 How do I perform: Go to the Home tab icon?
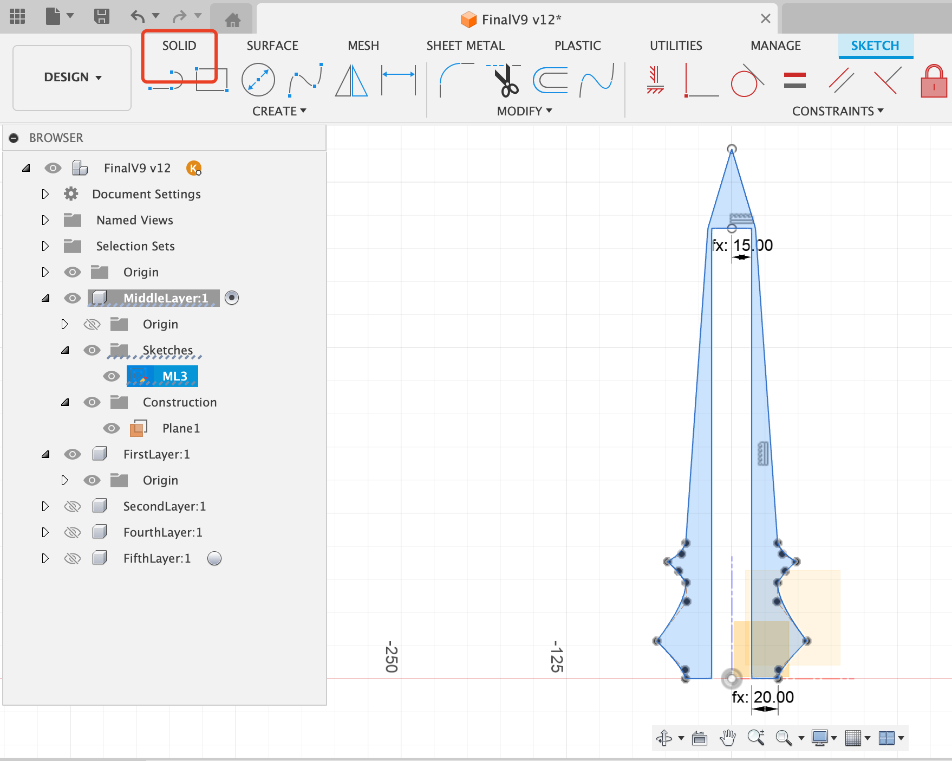pyautogui.click(x=232, y=21)
